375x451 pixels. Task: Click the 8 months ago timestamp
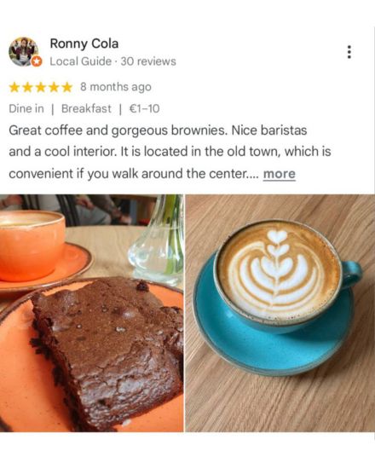[x=116, y=87]
